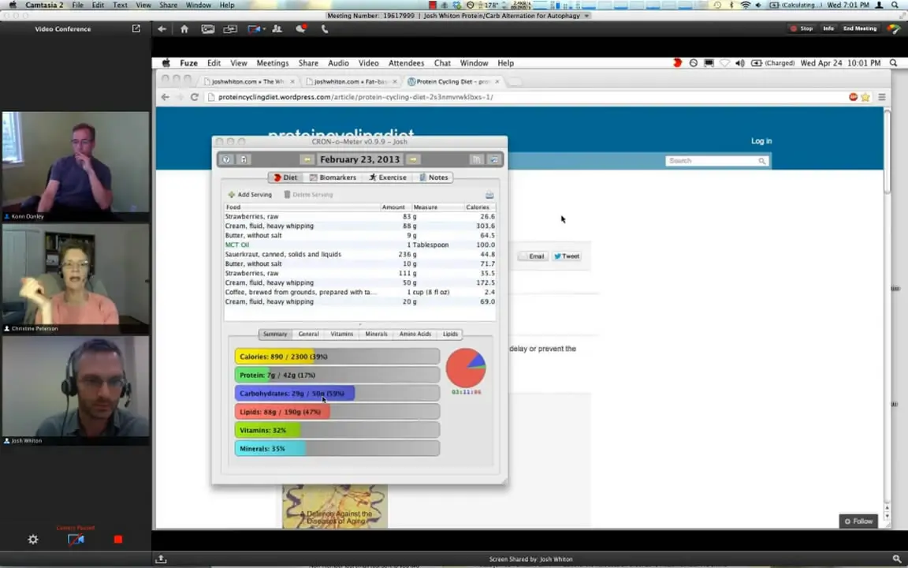Click the print icon above food table
This screenshot has height=568, width=908.
489,196
